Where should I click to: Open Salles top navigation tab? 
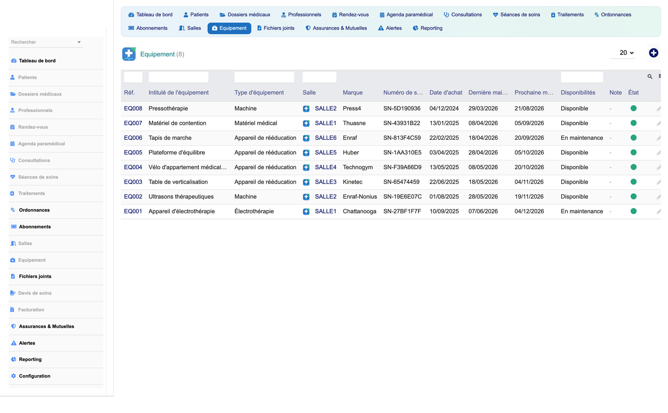[x=190, y=28]
